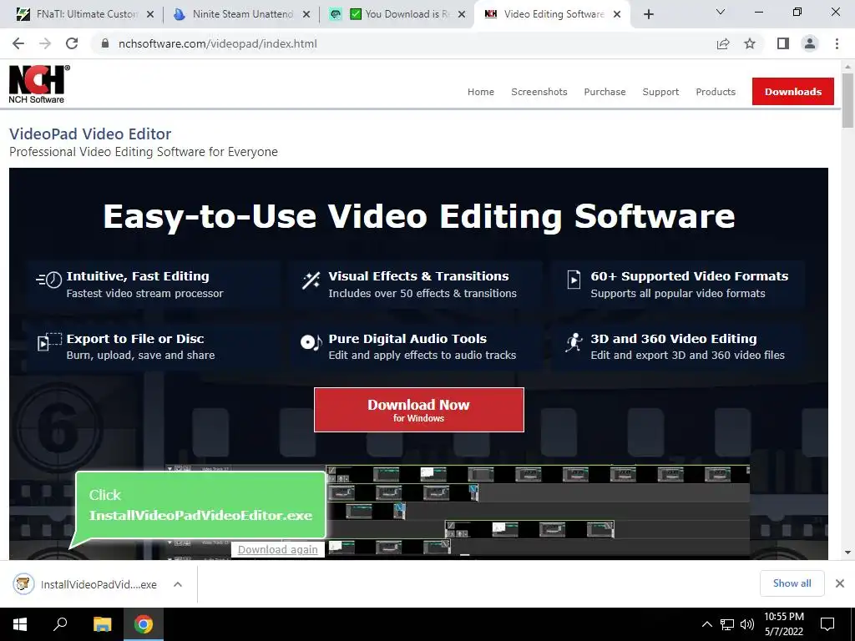Click the green InstallVideoPadVideoEditor.exe callout
Screen dimensions: 855x641
click(x=200, y=505)
